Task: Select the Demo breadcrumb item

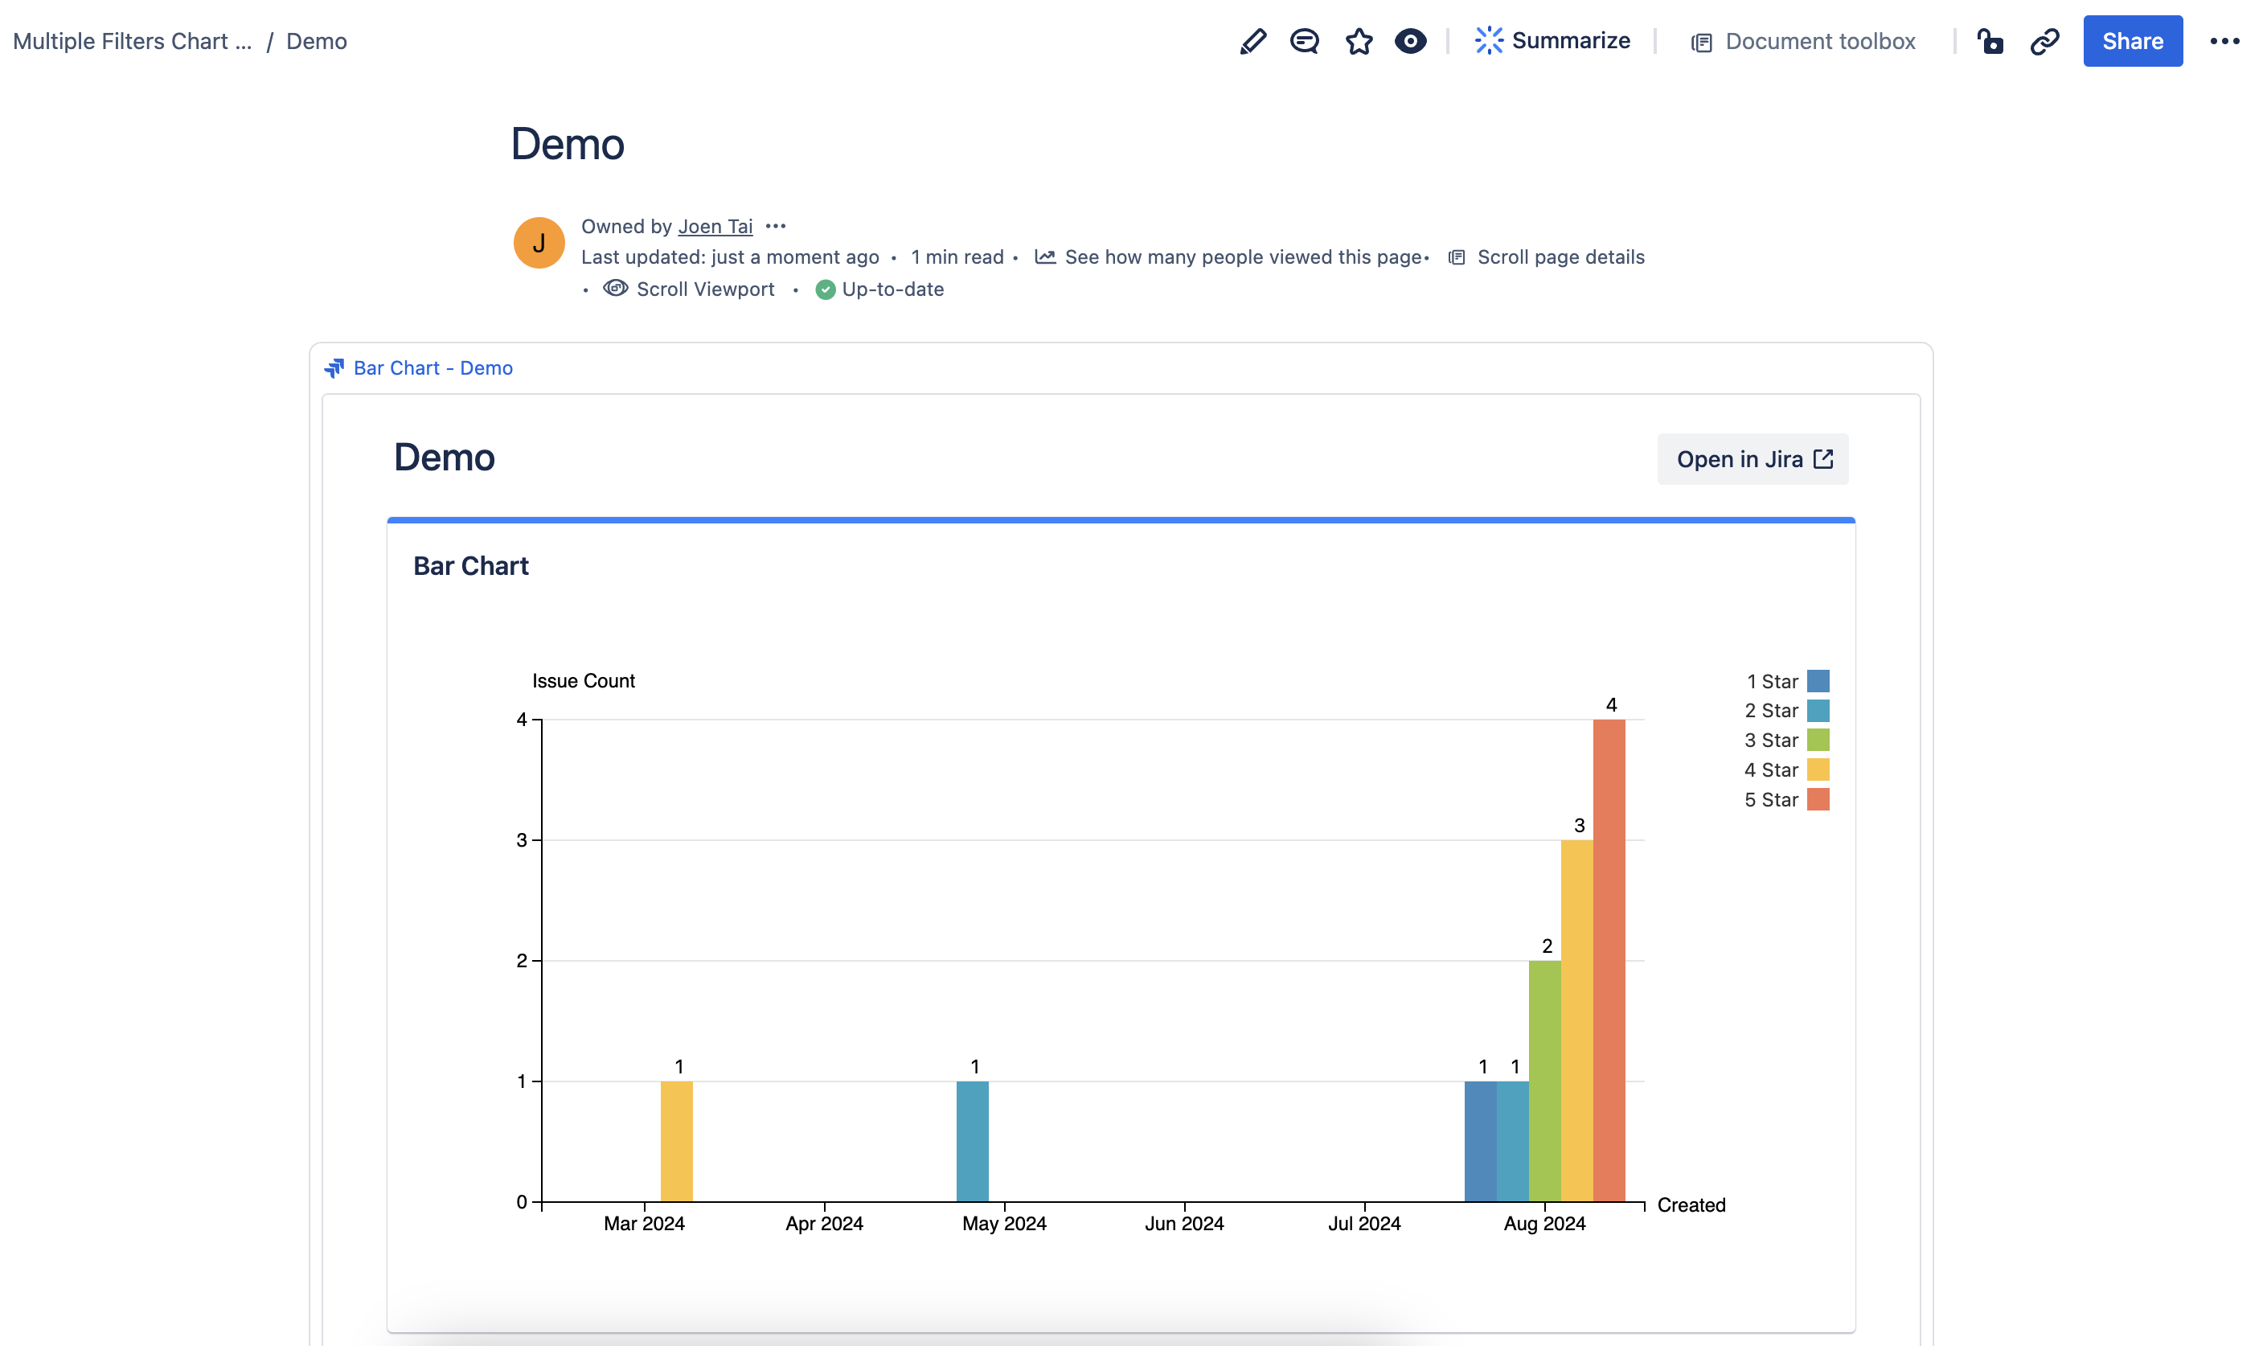Action: point(317,41)
